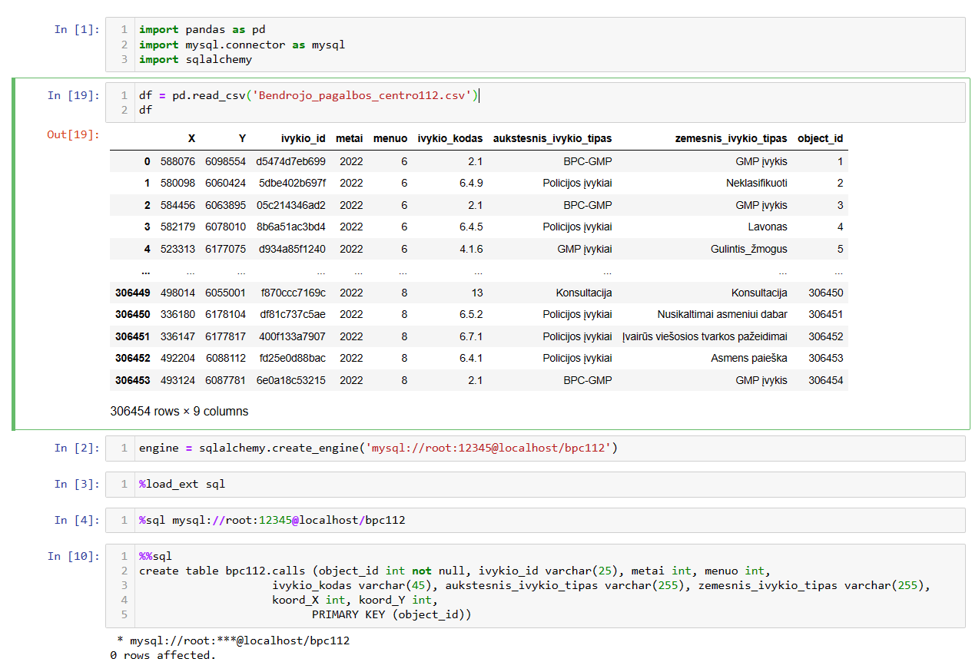Click the In [10] prompt label

74,556
